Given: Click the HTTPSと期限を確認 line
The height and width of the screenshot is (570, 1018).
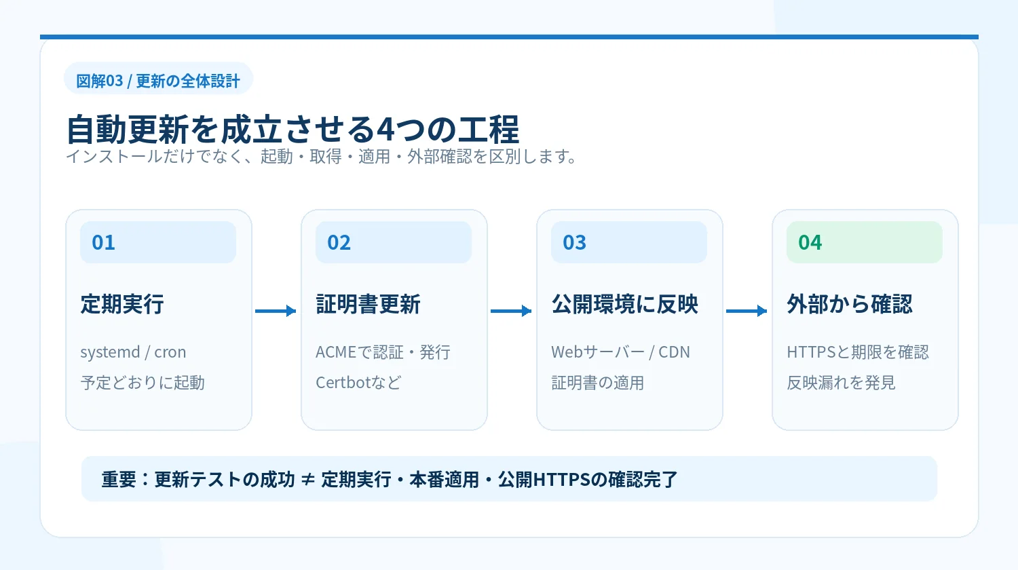Looking at the screenshot, I should (858, 352).
